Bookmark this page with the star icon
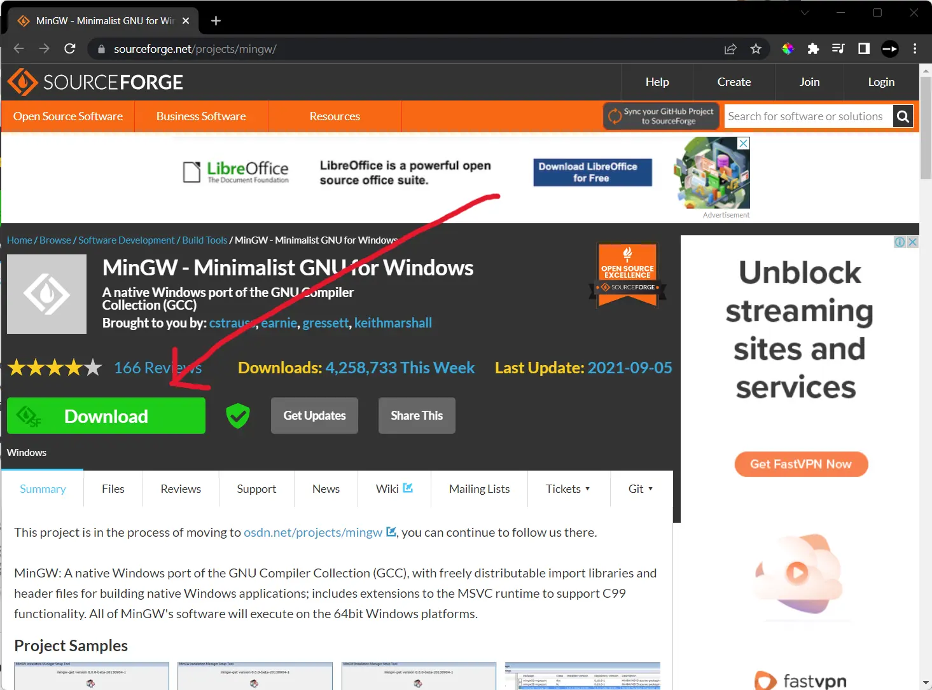The height and width of the screenshot is (690, 932). coord(756,49)
